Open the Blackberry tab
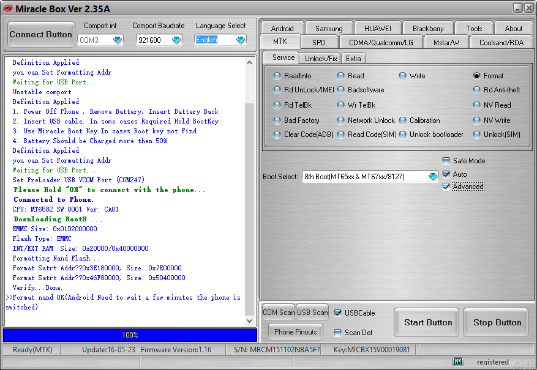This screenshot has width=537, height=370. coord(428,28)
